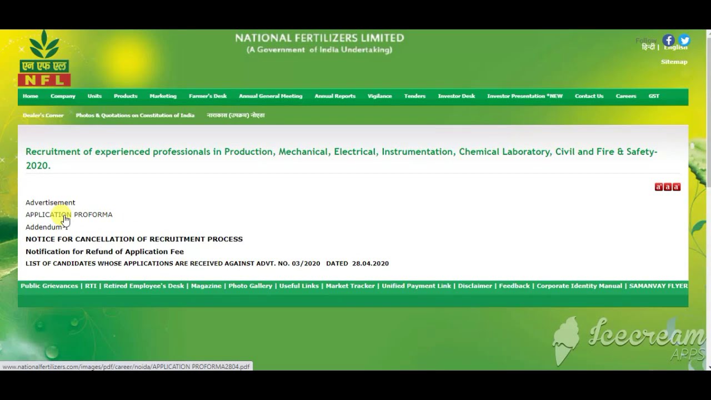
Task: Open the Market Tracker footer link
Action: coord(351,286)
